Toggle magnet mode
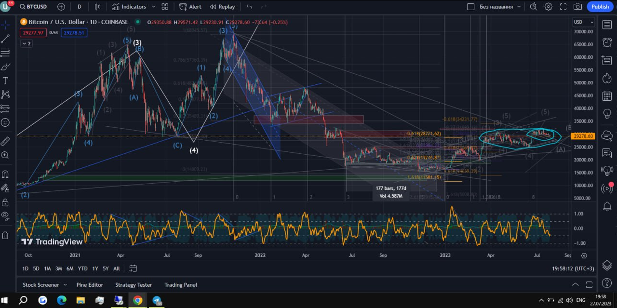 (5, 174)
